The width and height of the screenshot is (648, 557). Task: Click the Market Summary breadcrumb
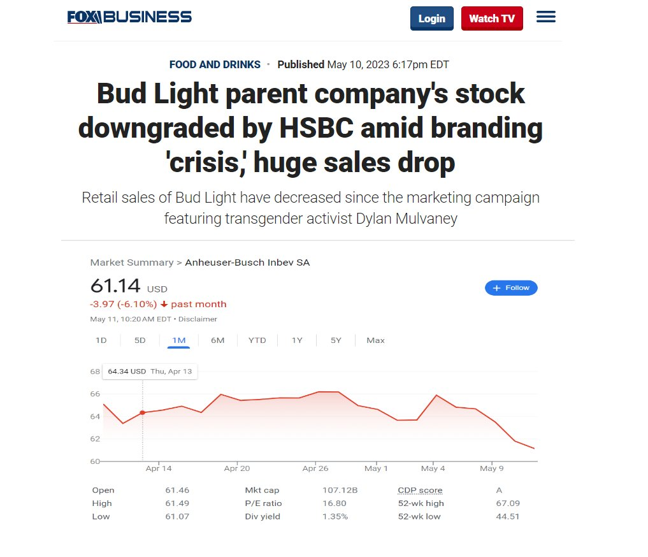click(x=132, y=263)
